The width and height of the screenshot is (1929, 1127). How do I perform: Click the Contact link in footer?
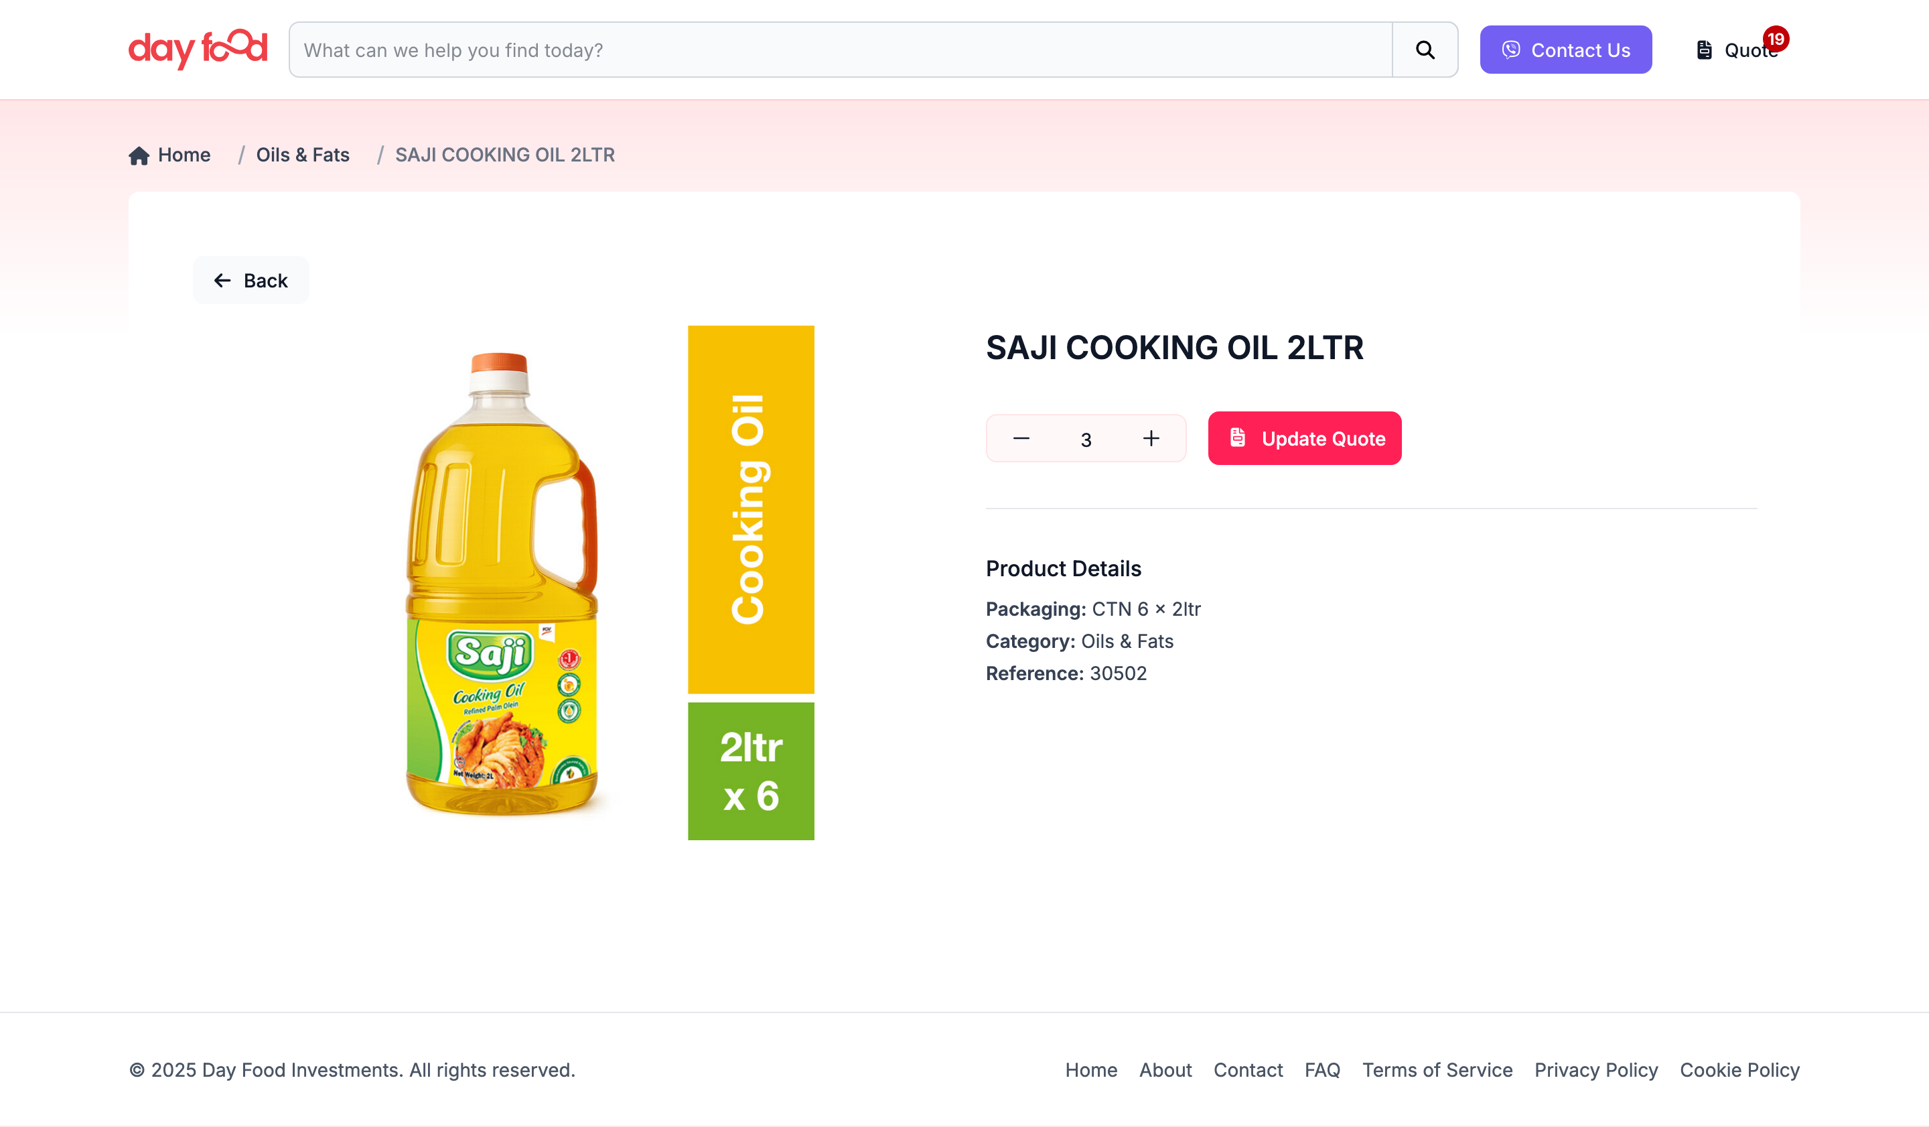coord(1248,1069)
